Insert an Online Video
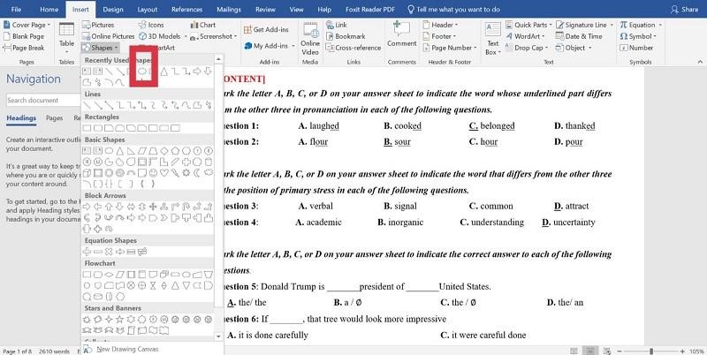Viewport: 707px width, 355px height. coord(310,39)
